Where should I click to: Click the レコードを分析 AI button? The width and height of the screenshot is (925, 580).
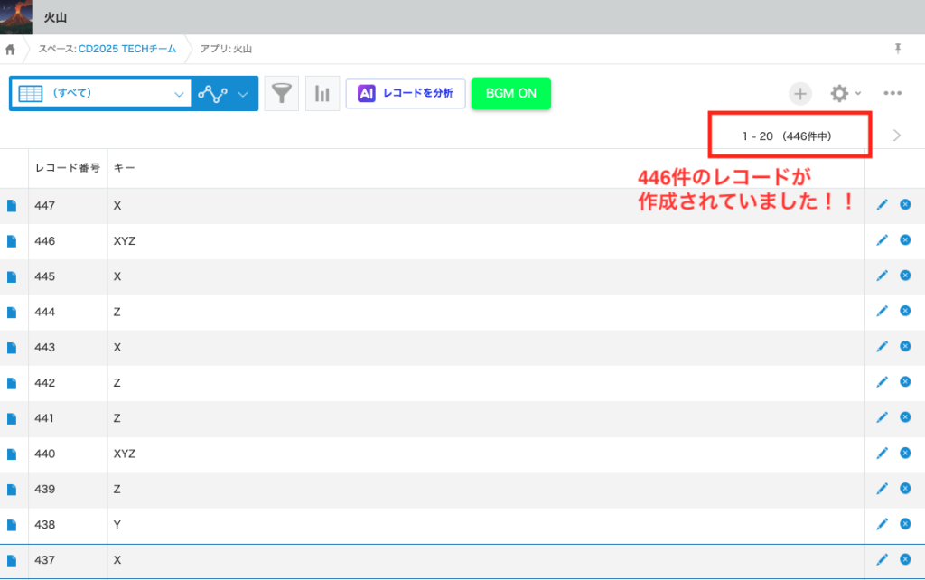tap(406, 94)
